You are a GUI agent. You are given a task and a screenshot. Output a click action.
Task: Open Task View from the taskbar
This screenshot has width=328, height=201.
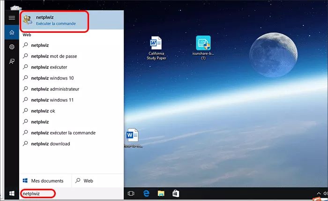click(x=131, y=193)
